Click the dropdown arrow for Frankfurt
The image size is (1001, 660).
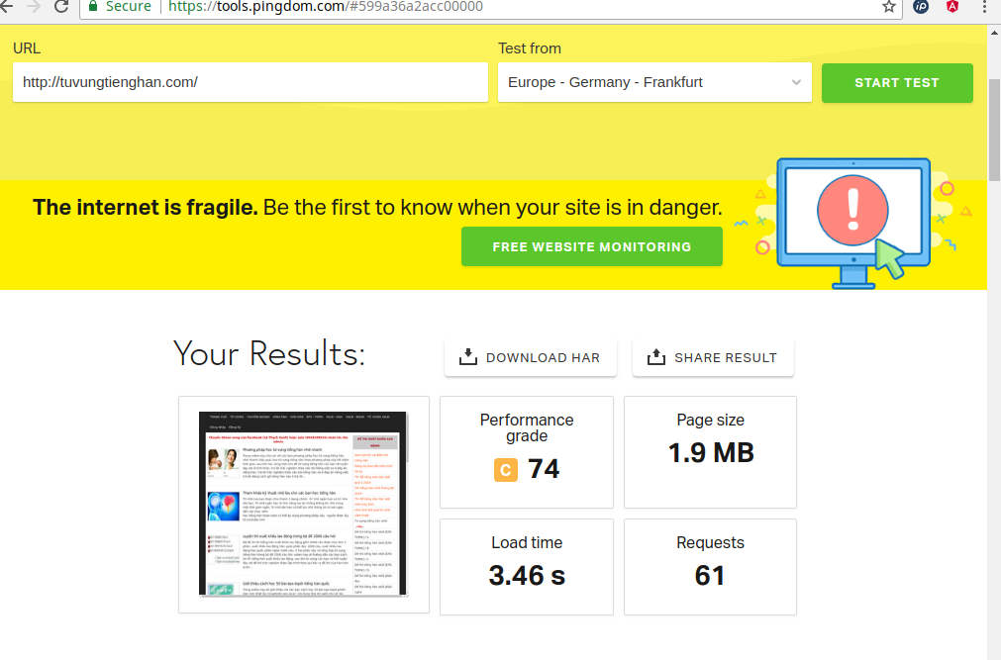[x=796, y=82]
